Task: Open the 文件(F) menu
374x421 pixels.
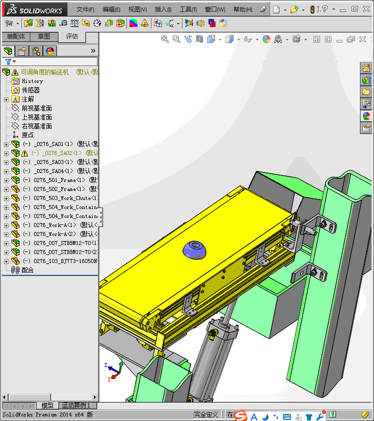Action: tap(85, 9)
